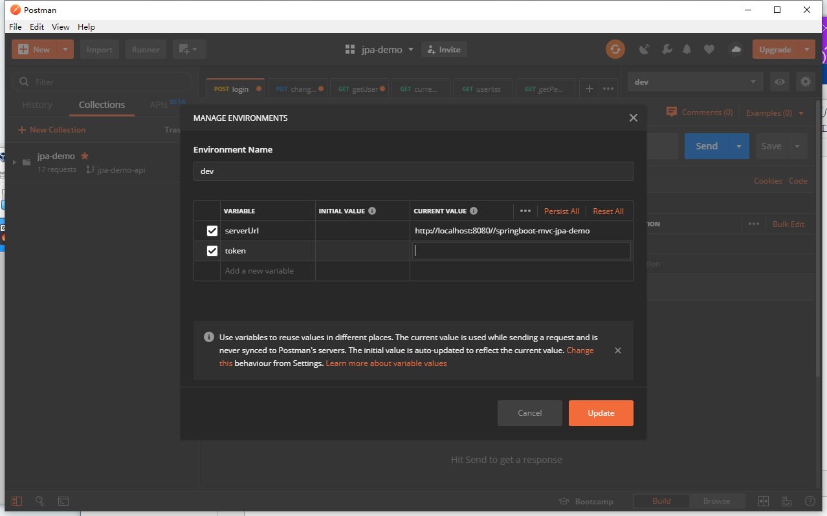Click the New button
The image size is (827, 516).
34,49
